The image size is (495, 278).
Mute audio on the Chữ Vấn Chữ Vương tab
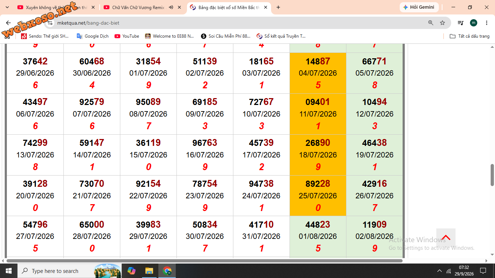pos(171,7)
